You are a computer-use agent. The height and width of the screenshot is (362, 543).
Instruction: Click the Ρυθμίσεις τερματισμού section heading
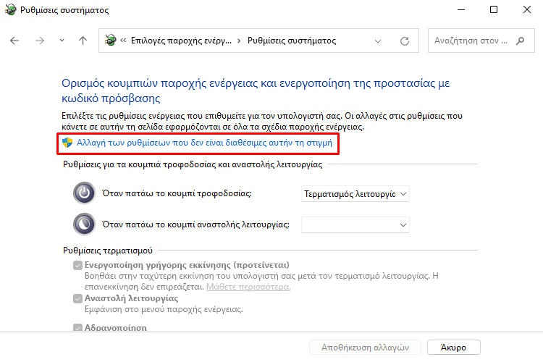[x=108, y=251]
